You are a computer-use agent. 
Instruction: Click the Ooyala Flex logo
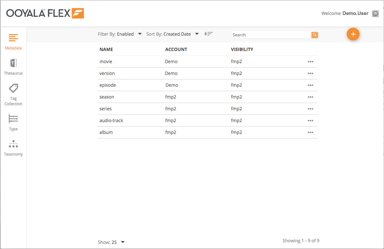[x=45, y=13]
